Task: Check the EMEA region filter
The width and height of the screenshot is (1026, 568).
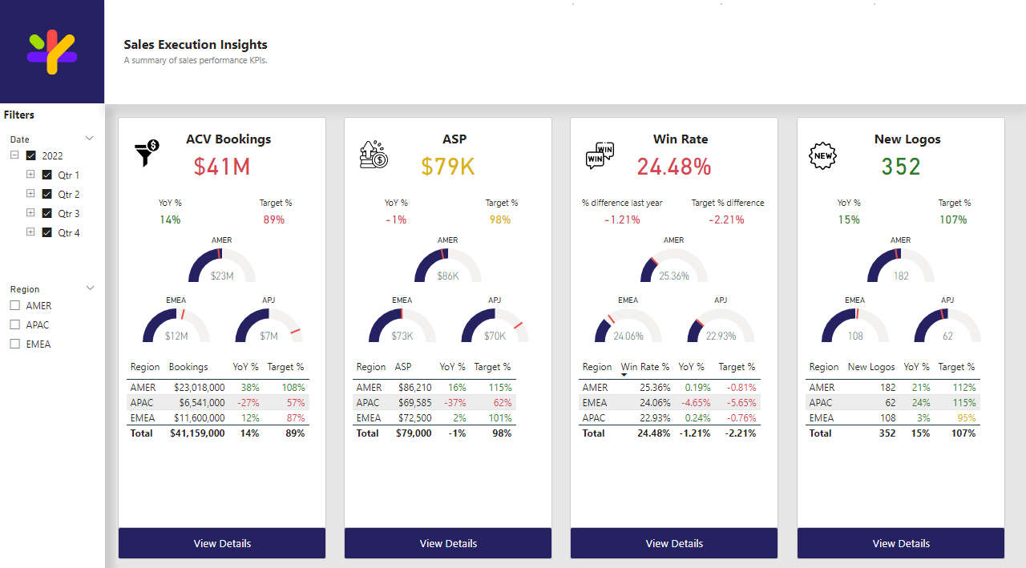Action: 14,344
